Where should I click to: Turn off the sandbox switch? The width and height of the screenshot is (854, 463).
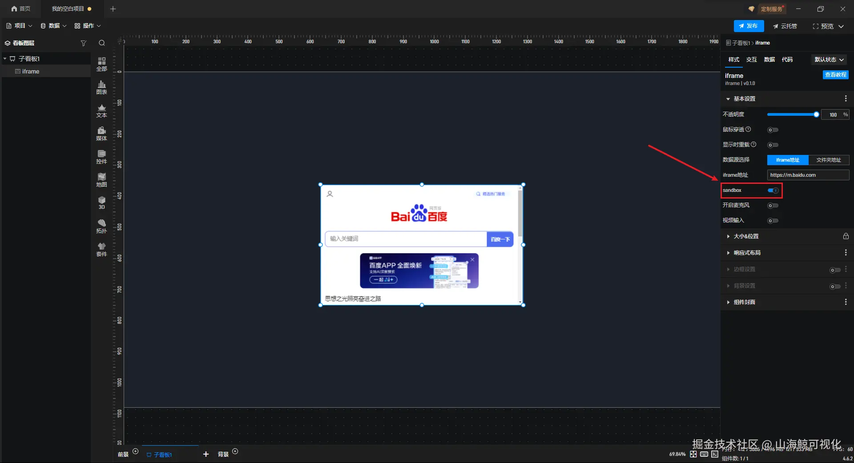773,191
